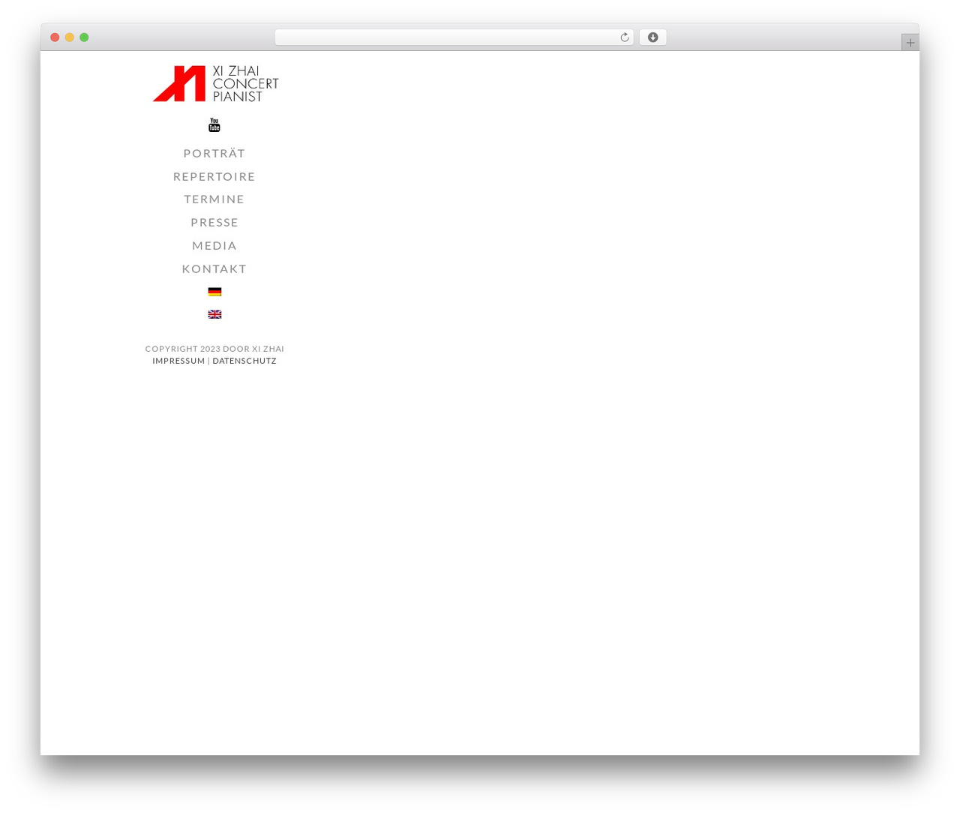Image resolution: width=960 pixels, height=813 pixels.
Task: Open the Termine menu item
Action: click(214, 199)
